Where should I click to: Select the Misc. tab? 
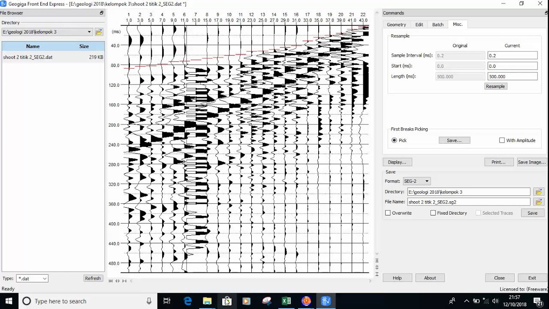458,24
